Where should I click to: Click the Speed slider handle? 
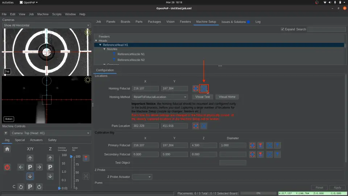pos(71,156)
